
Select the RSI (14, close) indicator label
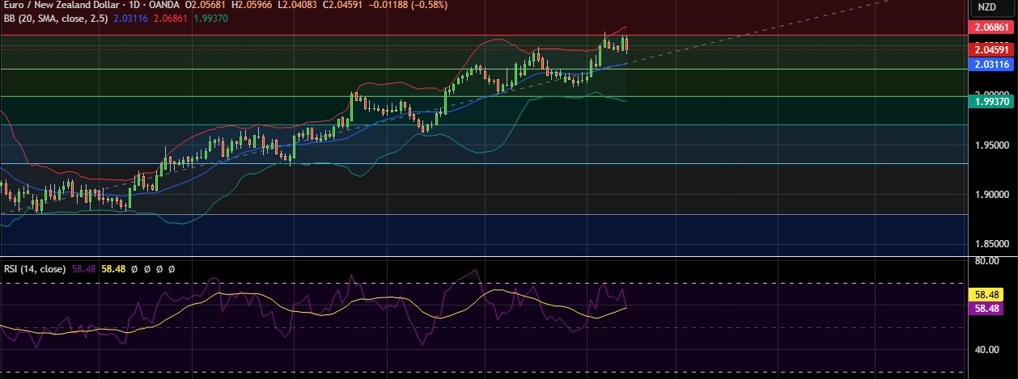[34, 268]
